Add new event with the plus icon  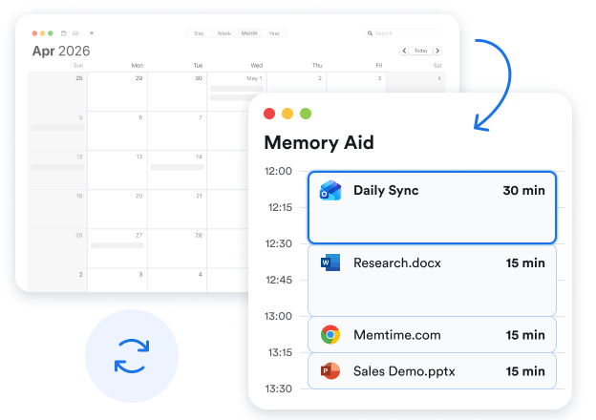[x=92, y=33]
